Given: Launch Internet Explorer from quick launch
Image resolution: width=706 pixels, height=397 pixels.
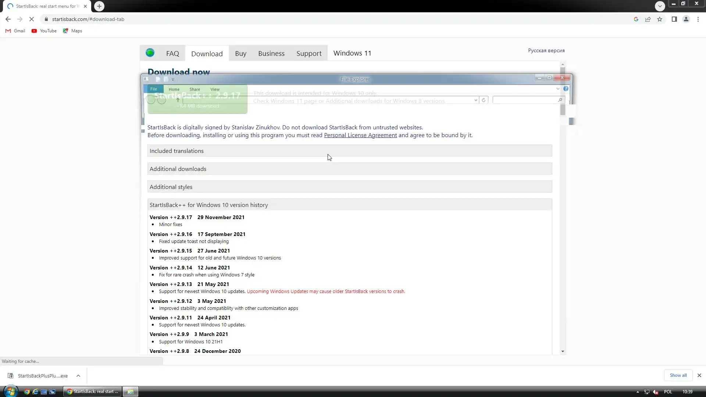Looking at the screenshot, I should [35, 392].
